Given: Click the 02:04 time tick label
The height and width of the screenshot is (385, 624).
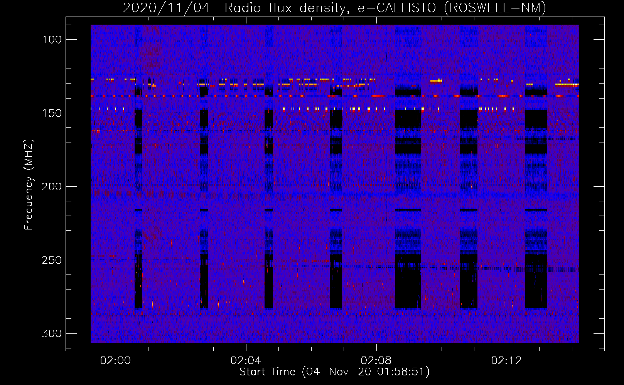Looking at the screenshot, I should point(246,361).
